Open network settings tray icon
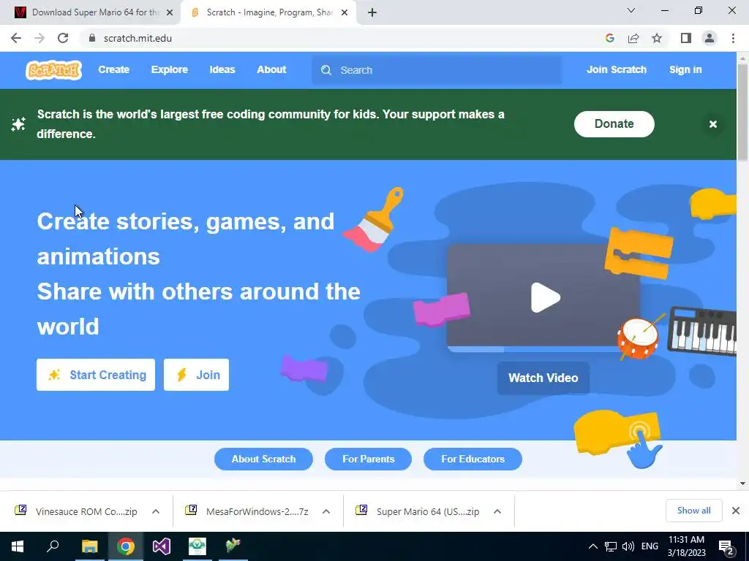749x561 pixels. (611, 546)
